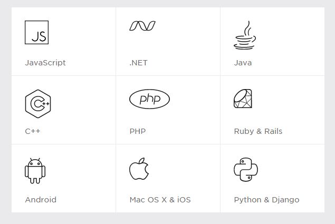The width and height of the screenshot is (335, 224).
Task: Select the .NET wave logo icon
Action: (142, 26)
